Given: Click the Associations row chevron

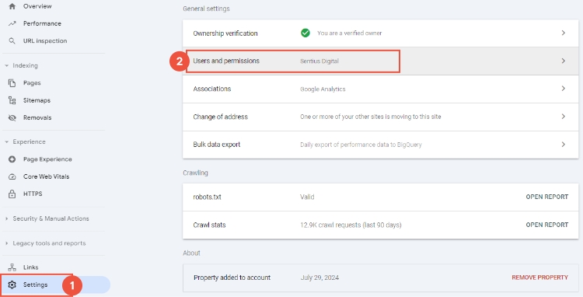Looking at the screenshot, I should (564, 89).
